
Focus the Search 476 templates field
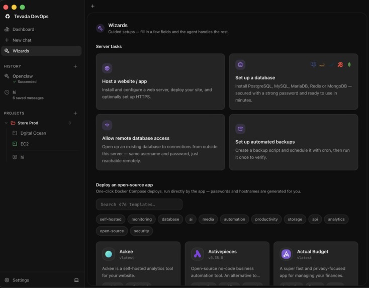click(x=139, y=204)
